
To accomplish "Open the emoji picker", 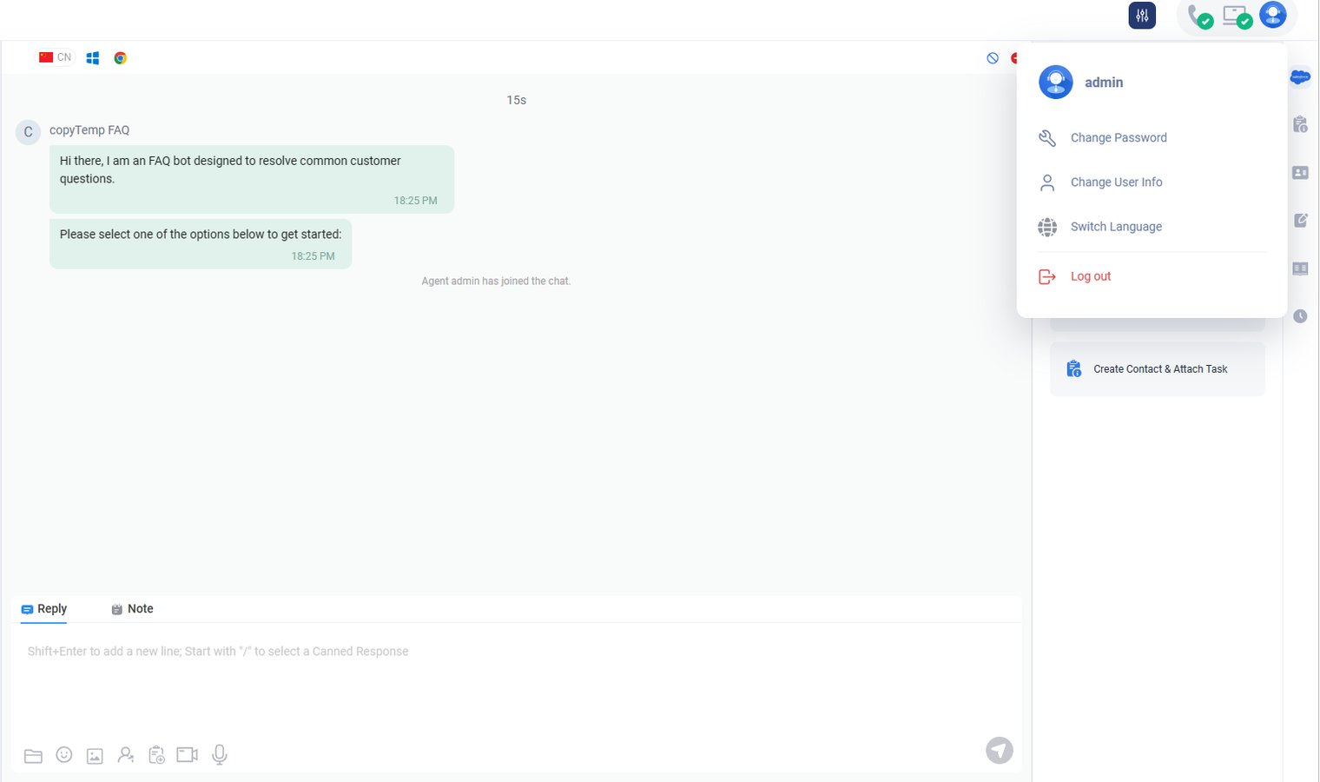I will [x=64, y=755].
